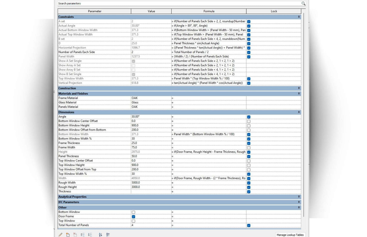Click the Search parameters field
The height and width of the screenshot is (237, 367).
pyautogui.click(x=178, y=4)
